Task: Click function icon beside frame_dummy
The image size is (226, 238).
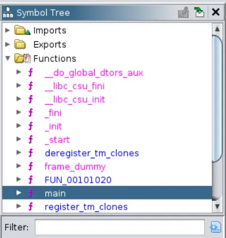Action: [x=30, y=167]
